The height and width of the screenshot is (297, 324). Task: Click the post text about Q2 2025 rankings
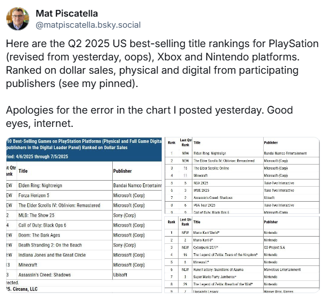click(162, 63)
